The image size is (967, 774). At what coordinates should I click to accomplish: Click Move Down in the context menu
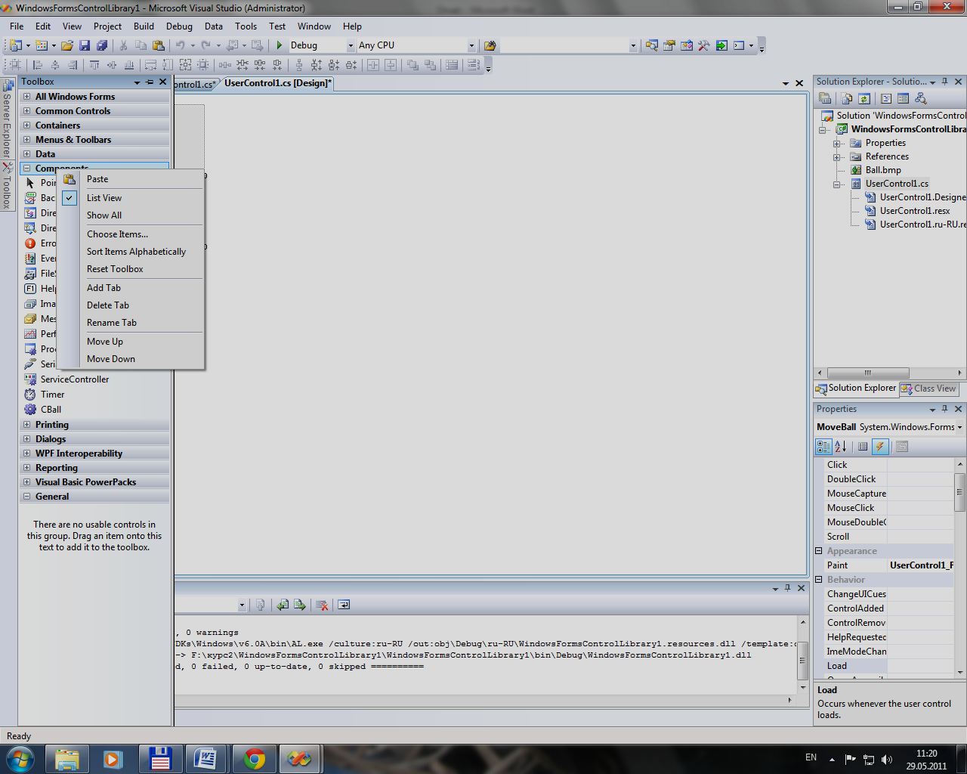[111, 359]
